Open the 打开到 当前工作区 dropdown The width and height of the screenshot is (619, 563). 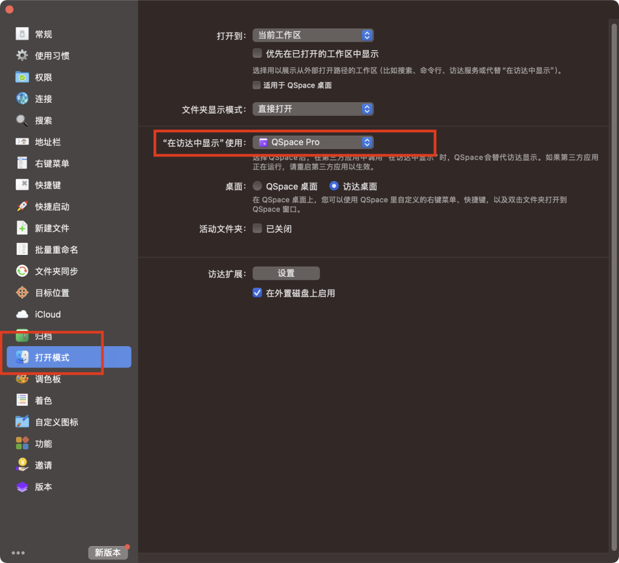click(313, 36)
